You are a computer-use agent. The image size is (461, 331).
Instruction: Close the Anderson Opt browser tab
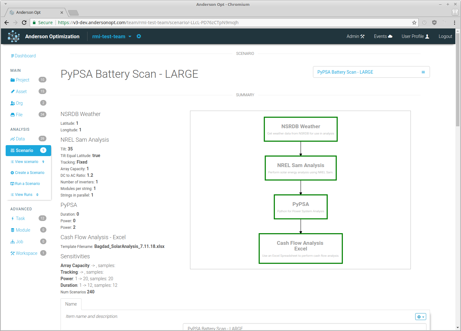pyautogui.click(x=62, y=13)
